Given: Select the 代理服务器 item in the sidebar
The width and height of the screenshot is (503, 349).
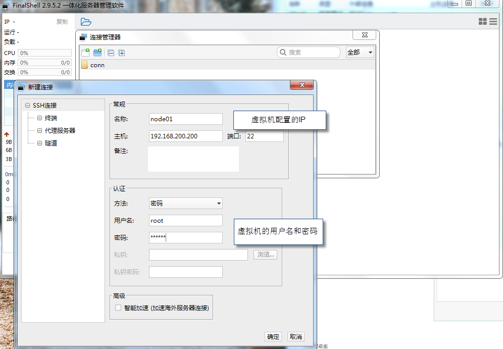Looking at the screenshot, I should point(60,130).
